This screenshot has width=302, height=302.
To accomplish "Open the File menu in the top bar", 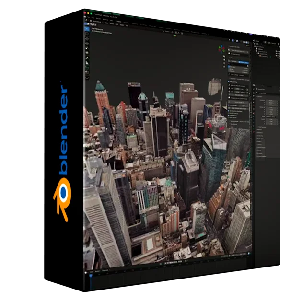I will [x=88, y=17].
